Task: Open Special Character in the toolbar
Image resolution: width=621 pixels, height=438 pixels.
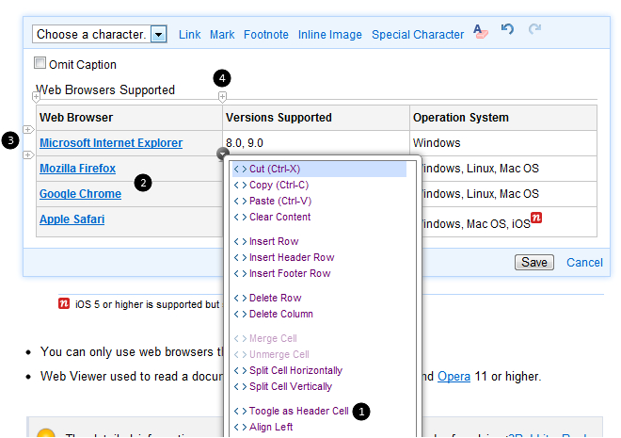Action: pos(418,35)
